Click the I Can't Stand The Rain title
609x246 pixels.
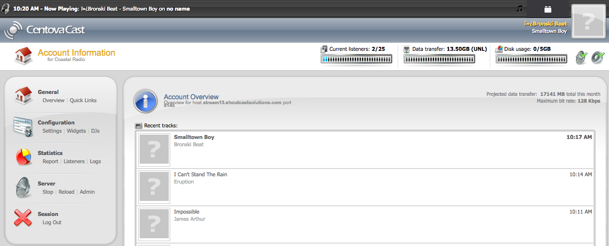click(x=200, y=174)
